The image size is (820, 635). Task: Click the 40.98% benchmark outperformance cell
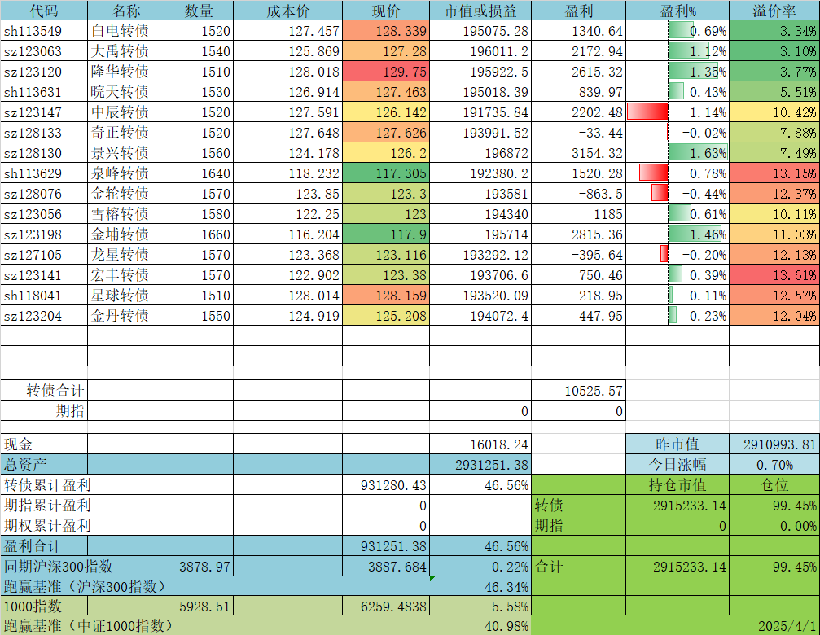click(480, 626)
